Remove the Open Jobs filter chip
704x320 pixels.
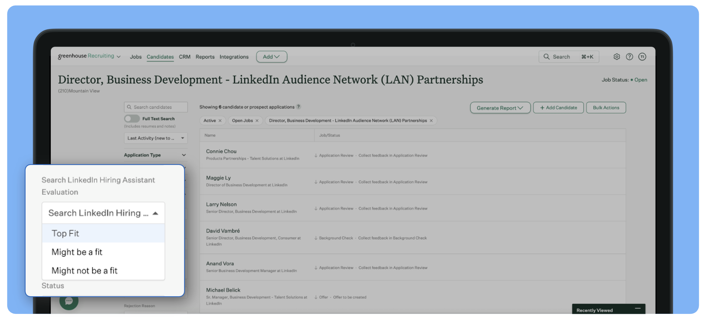click(x=257, y=121)
